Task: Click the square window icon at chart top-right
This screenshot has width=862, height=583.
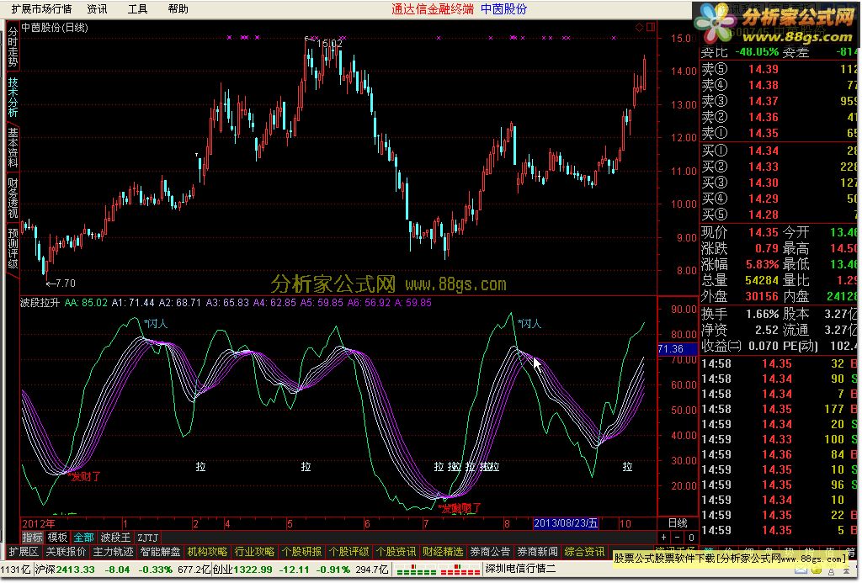Action: pos(651,27)
